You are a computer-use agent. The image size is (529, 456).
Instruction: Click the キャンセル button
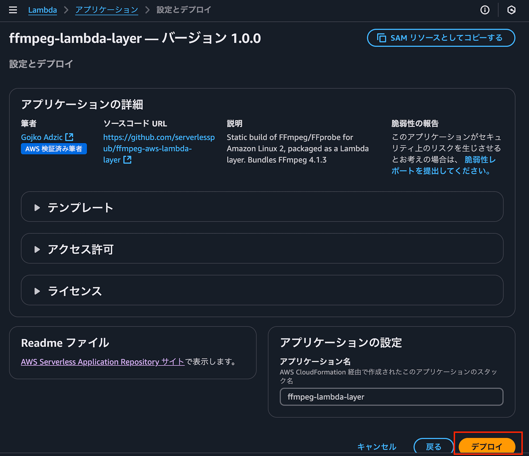tap(377, 447)
